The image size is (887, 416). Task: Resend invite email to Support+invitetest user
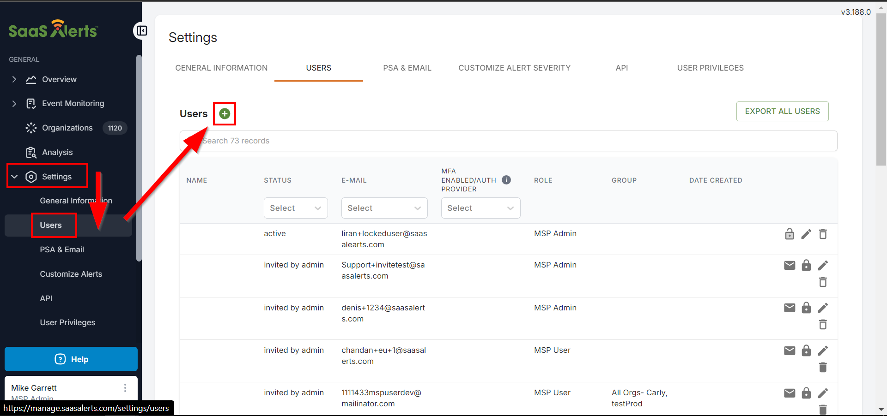pyautogui.click(x=790, y=265)
